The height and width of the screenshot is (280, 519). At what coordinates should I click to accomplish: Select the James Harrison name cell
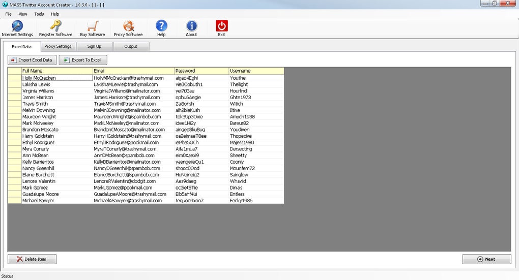57,97
